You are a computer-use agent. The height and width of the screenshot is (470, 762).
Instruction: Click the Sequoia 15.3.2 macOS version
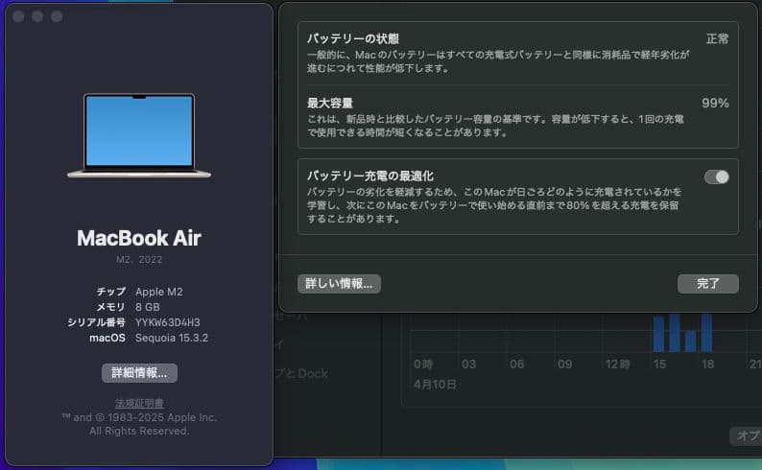[x=172, y=338]
